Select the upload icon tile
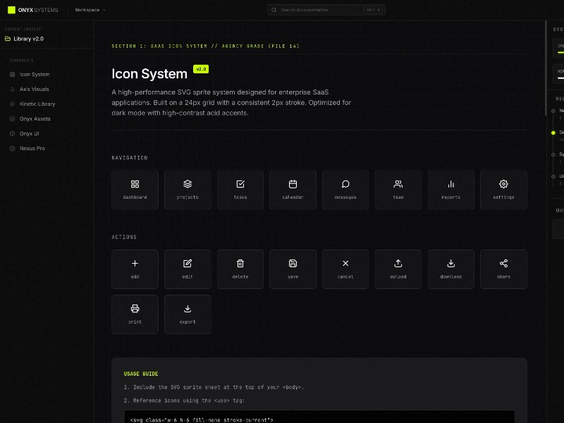Image resolution: width=564 pixels, height=423 pixels. [x=398, y=269]
